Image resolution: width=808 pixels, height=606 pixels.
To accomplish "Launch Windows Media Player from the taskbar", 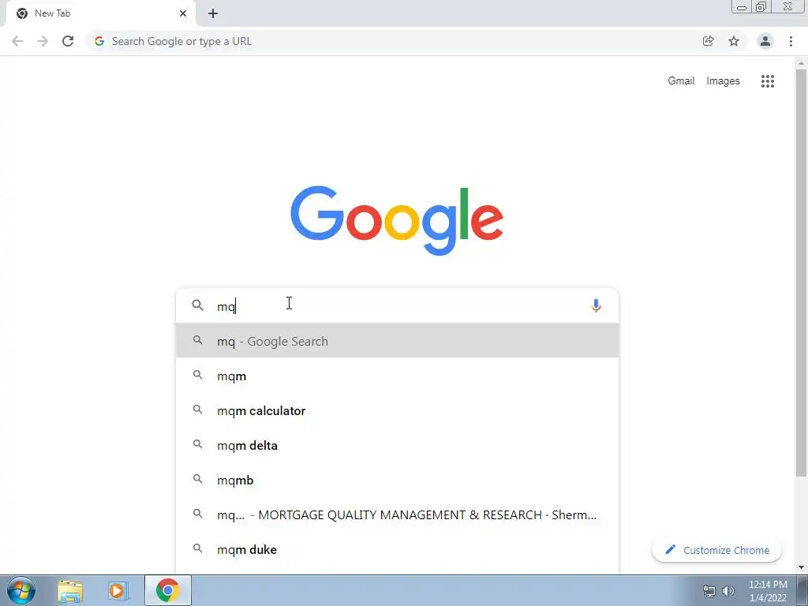I will click(x=118, y=590).
